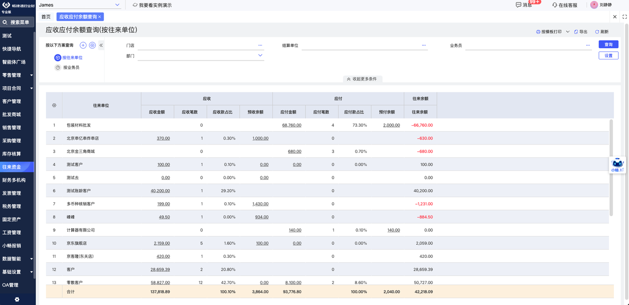The image size is (629, 305).
Task: Open 在线客服 online support
Action: point(565,5)
